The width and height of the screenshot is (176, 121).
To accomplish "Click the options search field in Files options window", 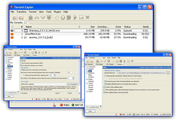I will 94,107.
